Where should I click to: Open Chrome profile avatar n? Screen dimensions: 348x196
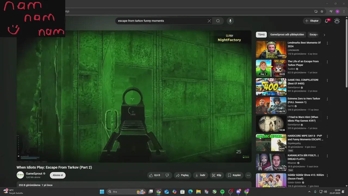pos(337,11)
